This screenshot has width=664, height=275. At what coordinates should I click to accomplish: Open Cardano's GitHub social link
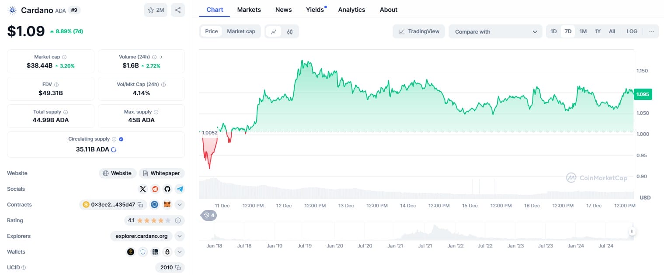coord(167,189)
